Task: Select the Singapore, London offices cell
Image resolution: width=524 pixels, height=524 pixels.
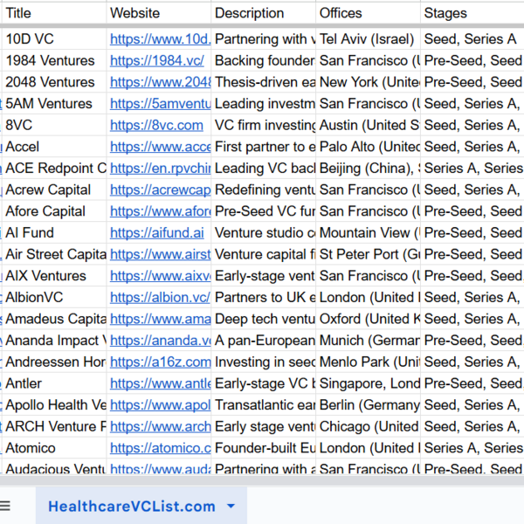Action: point(368,383)
